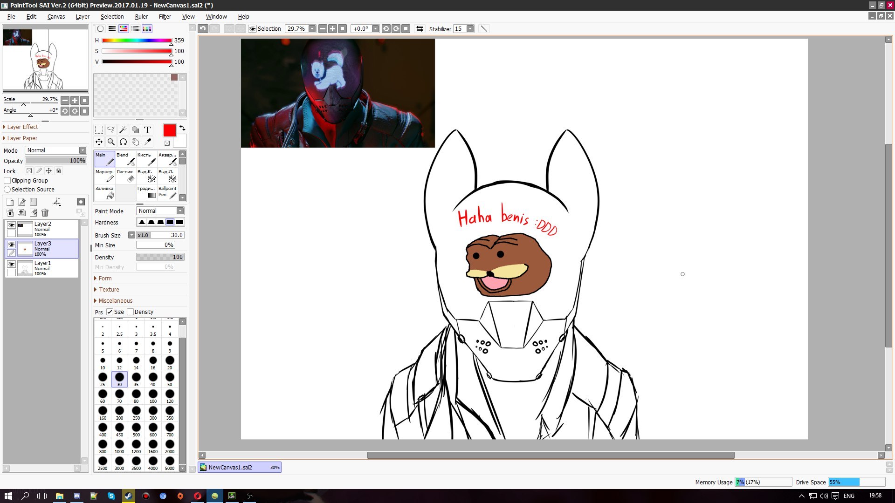This screenshot has height=503, width=895.
Task: Select the Magic Wand tool
Action: point(123,130)
